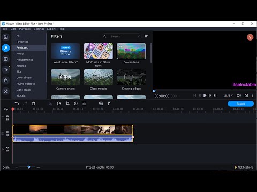
Task: Take a snapshot with the camera icon
Action: point(246,95)
